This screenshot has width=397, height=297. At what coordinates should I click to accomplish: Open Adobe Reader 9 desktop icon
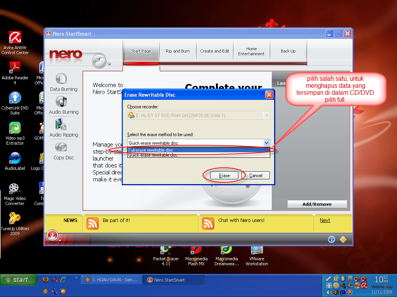[x=15, y=73]
